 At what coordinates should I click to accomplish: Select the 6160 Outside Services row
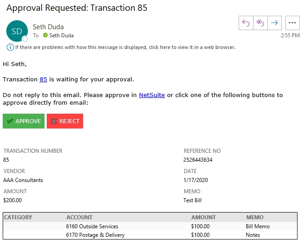click(92, 226)
